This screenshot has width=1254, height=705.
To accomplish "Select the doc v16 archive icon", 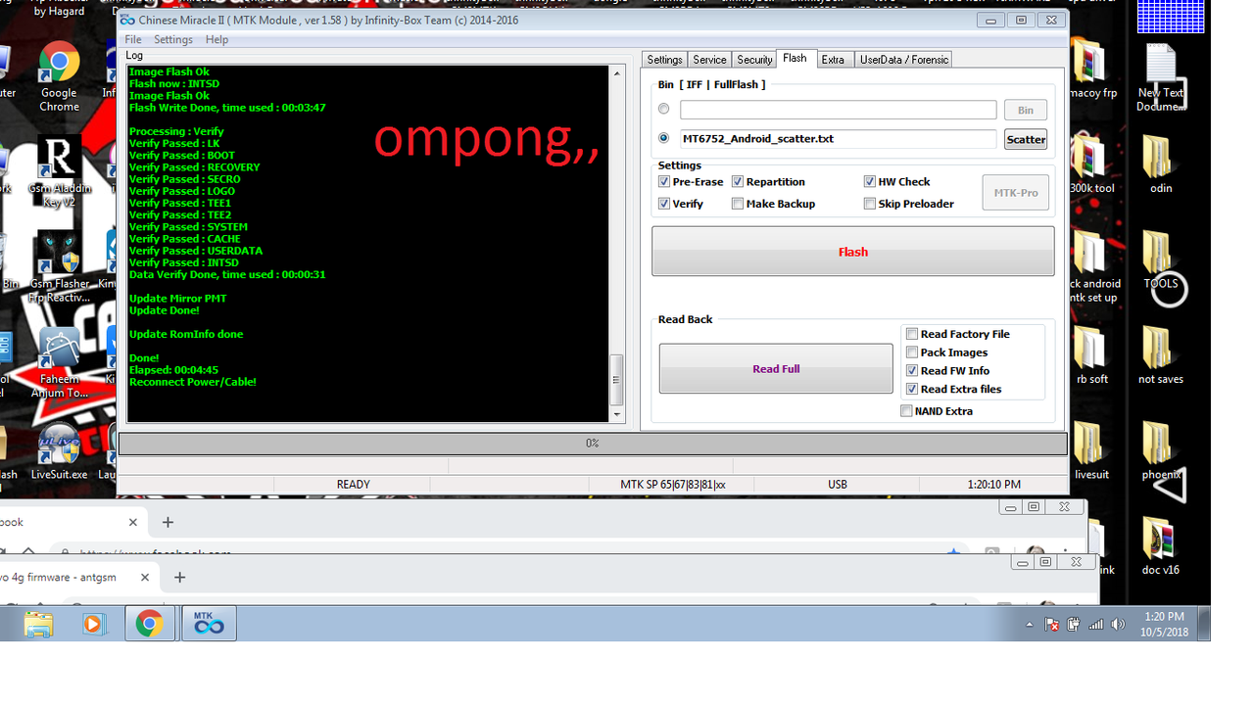I will pos(1161,545).
